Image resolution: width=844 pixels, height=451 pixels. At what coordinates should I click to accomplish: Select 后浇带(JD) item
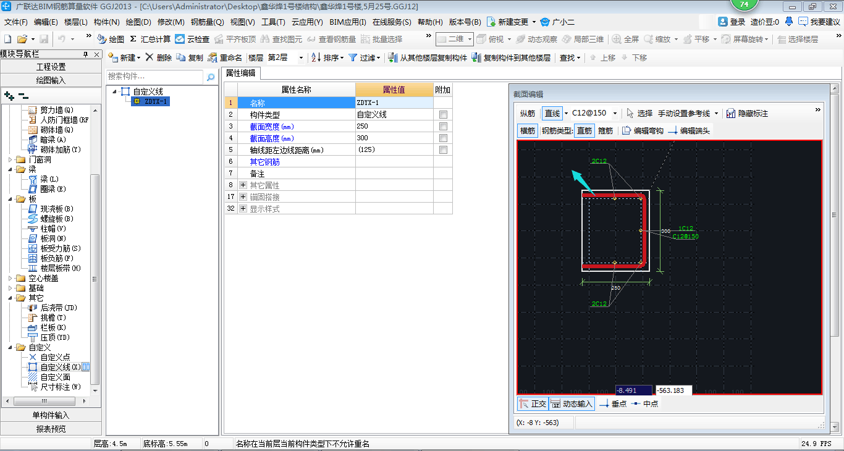click(x=59, y=308)
